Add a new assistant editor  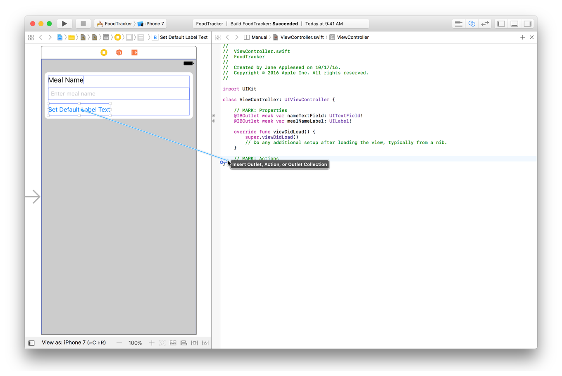[523, 37]
